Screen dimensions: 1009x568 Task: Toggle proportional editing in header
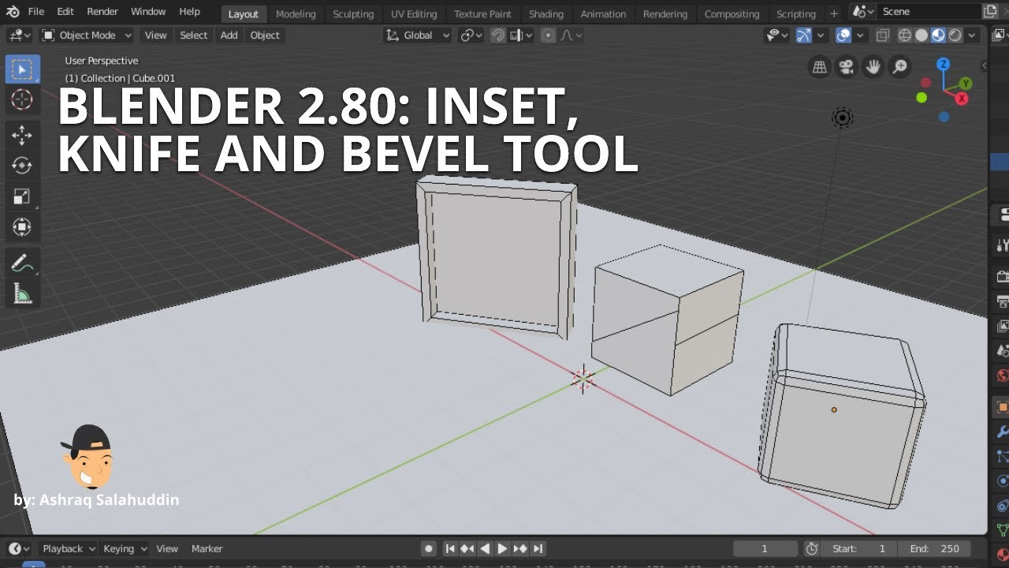tap(549, 35)
